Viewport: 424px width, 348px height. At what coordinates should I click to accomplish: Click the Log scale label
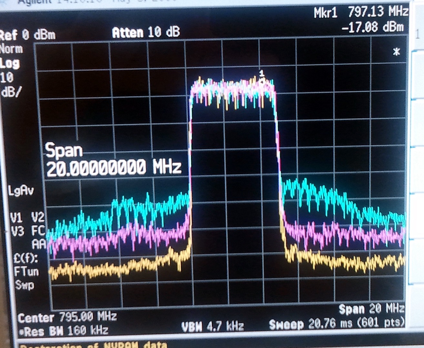pyautogui.click(x=10, y=63)
